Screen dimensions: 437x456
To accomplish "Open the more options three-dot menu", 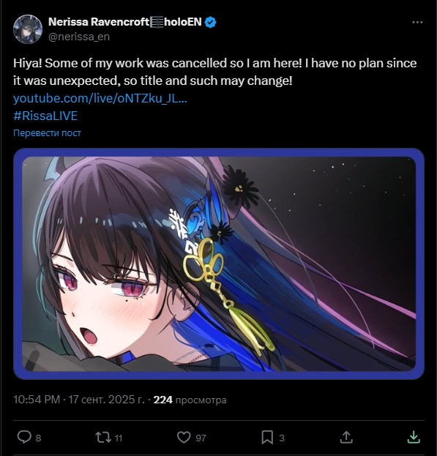I will pyautogui.click(x=417, y=23).
